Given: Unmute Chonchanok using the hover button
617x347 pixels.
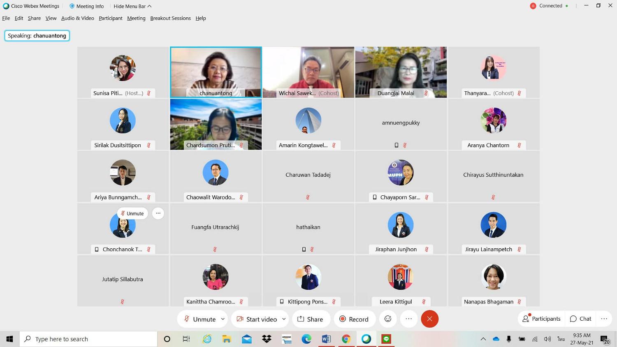Looking at the screenshot, I should [x=132, y=213].
